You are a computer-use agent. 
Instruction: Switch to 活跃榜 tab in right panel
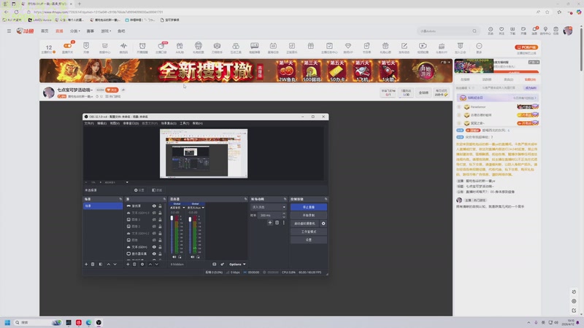[x=487, y=79]
